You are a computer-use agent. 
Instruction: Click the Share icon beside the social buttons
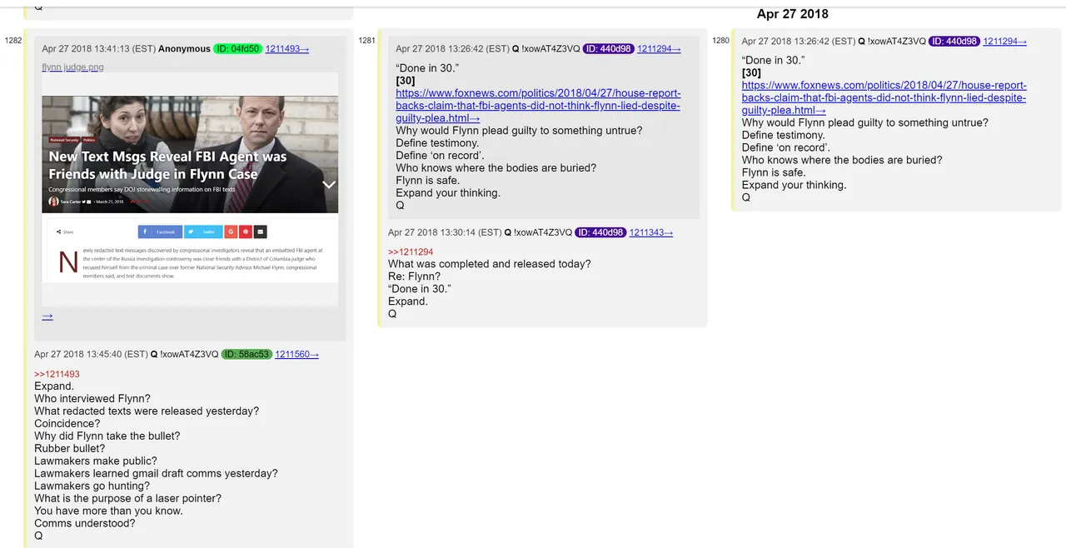click(x=65, y=232)
